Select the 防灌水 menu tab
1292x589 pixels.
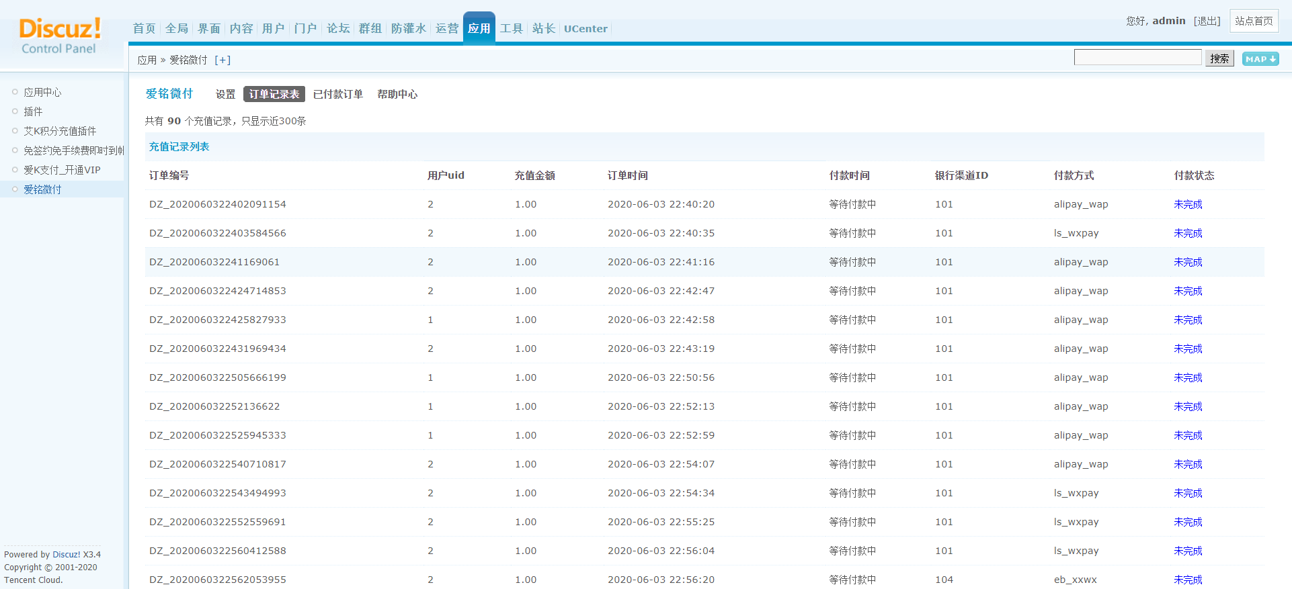(x=409, y=28)
